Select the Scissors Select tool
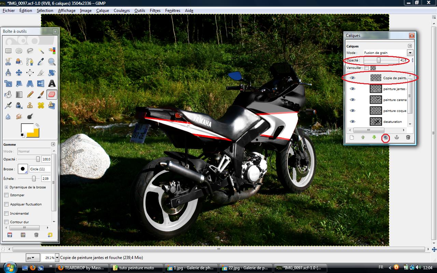Viewport: 437px width, 273px height. [8, 62]
